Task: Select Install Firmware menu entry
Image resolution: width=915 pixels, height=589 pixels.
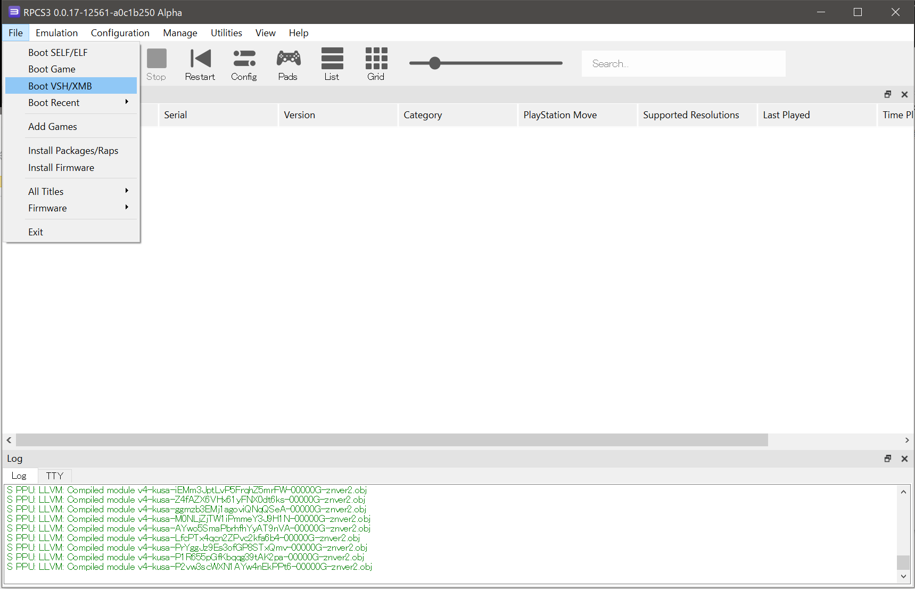Action: click(71, 167)
